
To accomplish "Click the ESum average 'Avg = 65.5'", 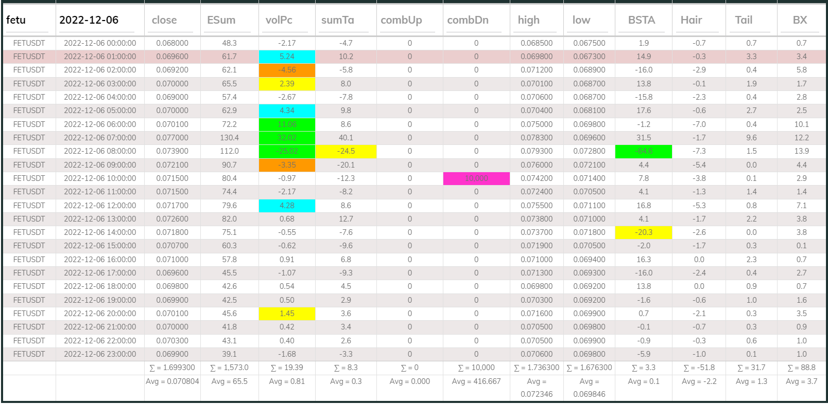I will 229,381.
